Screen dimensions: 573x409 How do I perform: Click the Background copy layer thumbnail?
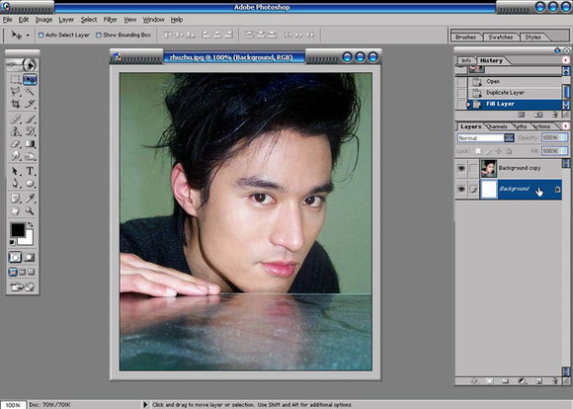point(489,169)
